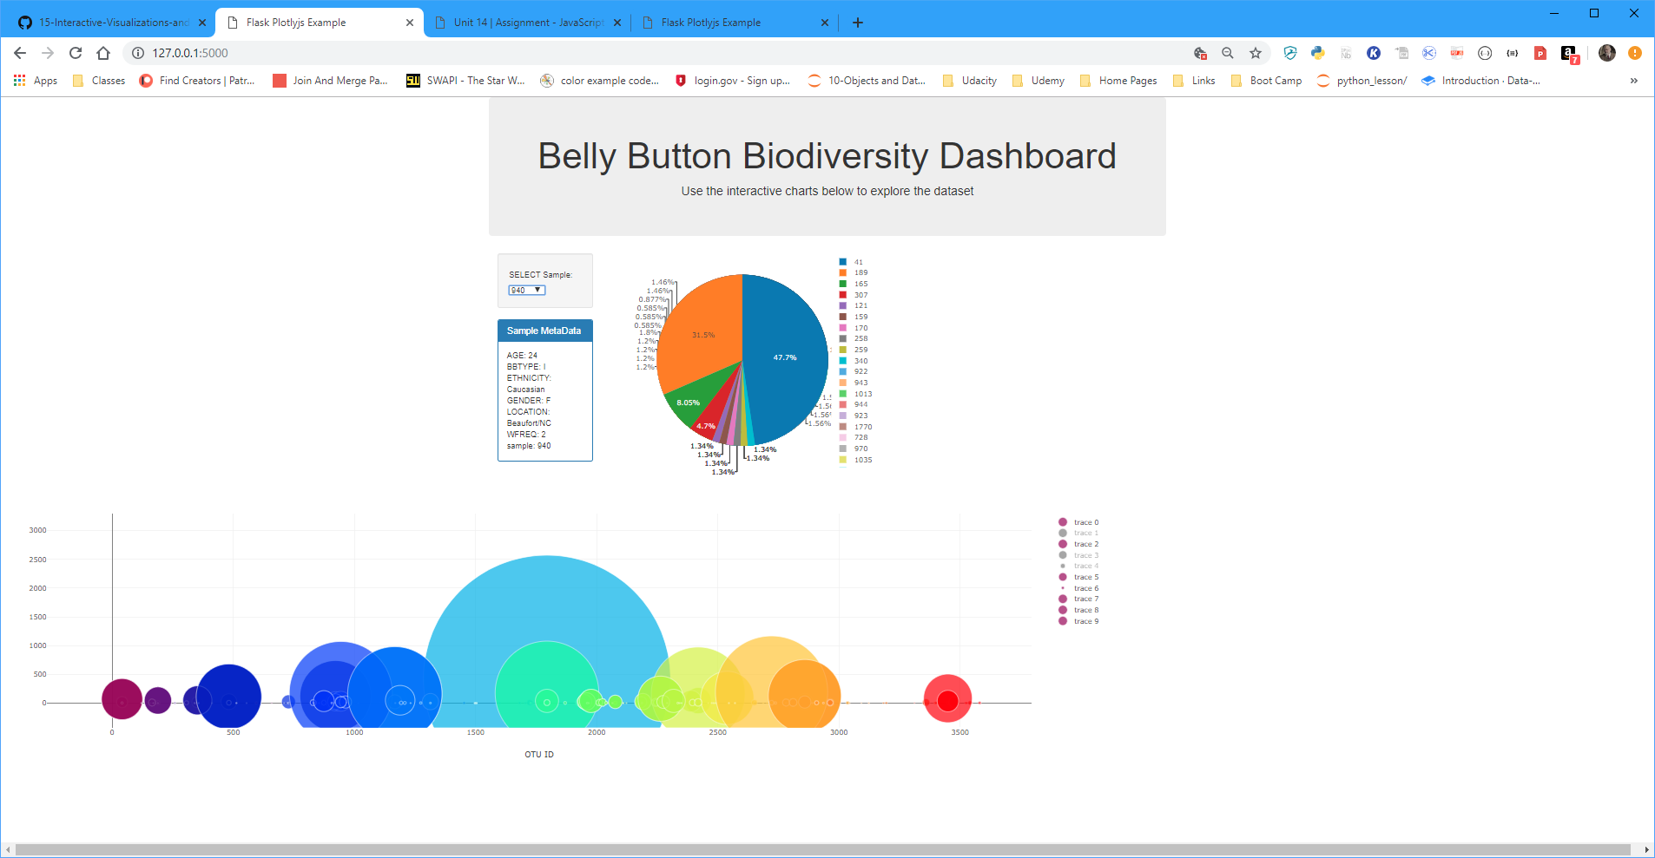Select the Python bookmark icon in the toolbar
The image size is (1655, 858).
pos(1318,53)
